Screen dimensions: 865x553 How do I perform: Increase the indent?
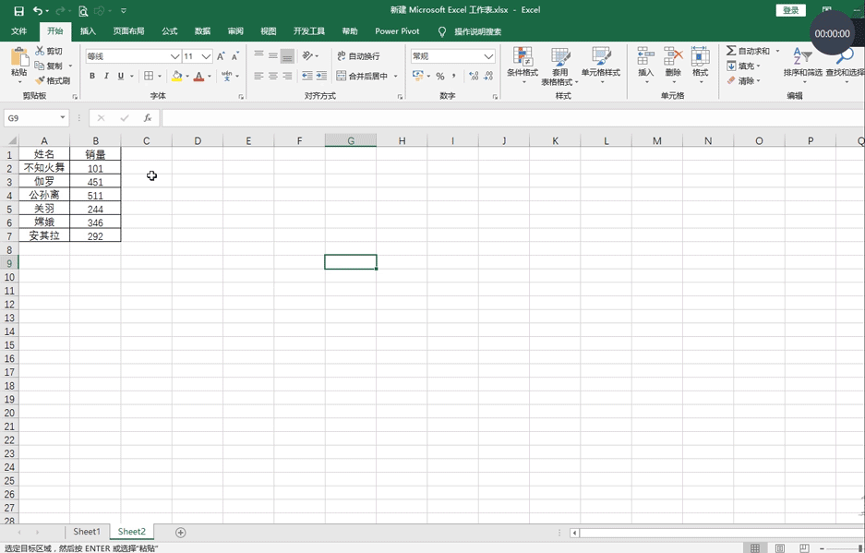tap(321, 76)
